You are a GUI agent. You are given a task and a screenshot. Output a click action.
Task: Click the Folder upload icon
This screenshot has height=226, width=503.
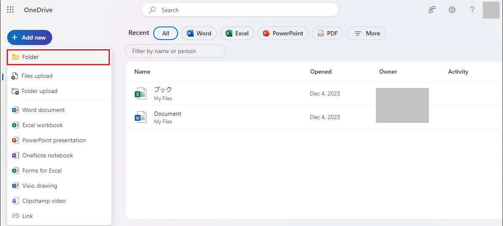(x=15, y=91)
